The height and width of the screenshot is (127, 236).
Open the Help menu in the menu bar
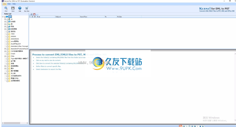14,4
